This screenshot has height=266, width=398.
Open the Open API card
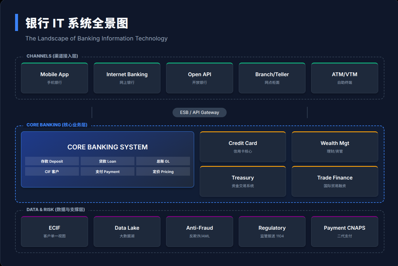(x=199, y=78)
